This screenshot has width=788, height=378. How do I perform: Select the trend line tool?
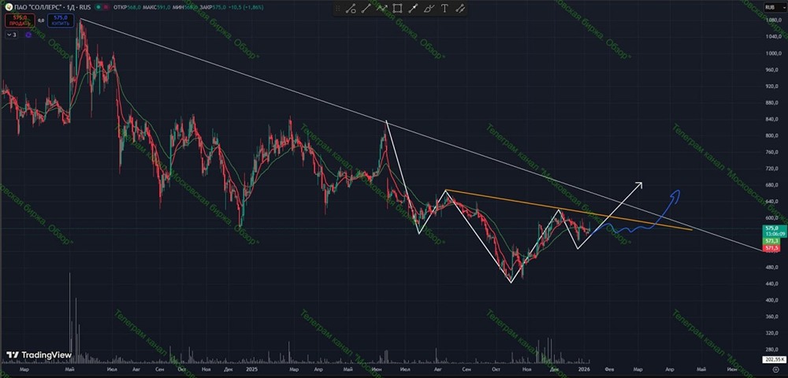pos(366,9)
